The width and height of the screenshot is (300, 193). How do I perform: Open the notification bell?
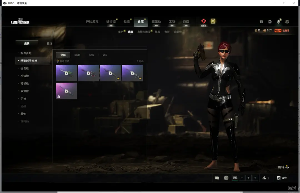point(279,22)
